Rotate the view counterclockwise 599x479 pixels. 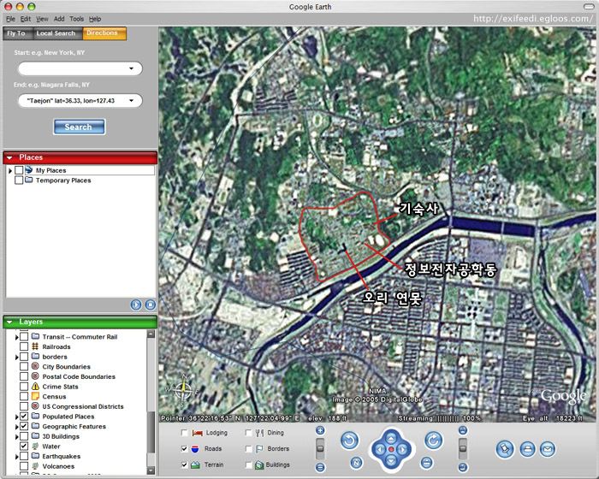pos(349,441)
